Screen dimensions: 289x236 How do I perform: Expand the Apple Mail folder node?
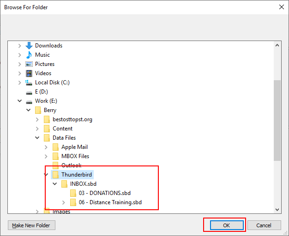click(x=46, y=147)
